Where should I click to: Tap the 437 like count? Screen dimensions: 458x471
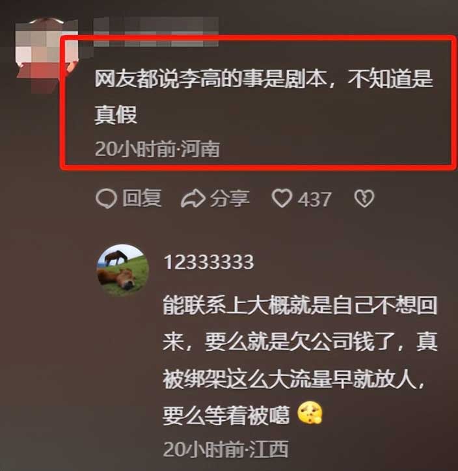[315, 200]
